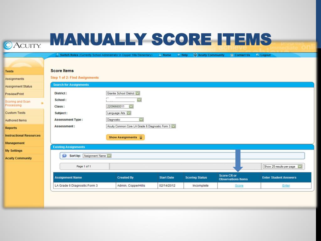Click the Logout icon
This screenshot has height=241, width=321.
click(x=258, y=55)
